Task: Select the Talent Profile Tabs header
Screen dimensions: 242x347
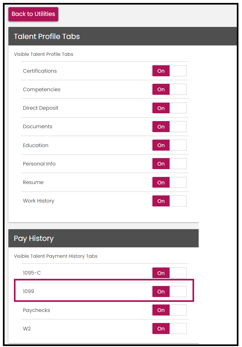Action: [47, 36]
